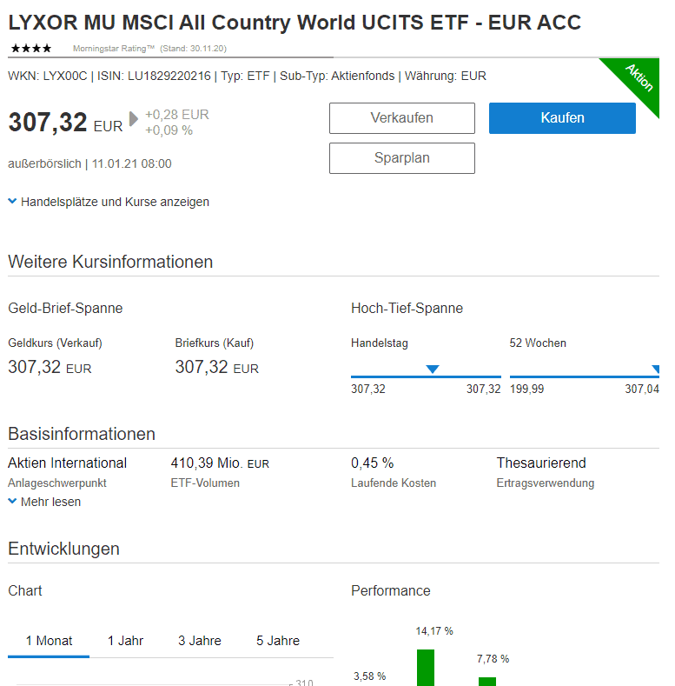The width and height of the screenshot is (675, 686).
Task: Select the 1 Monat chart tab
Action: 49,641
